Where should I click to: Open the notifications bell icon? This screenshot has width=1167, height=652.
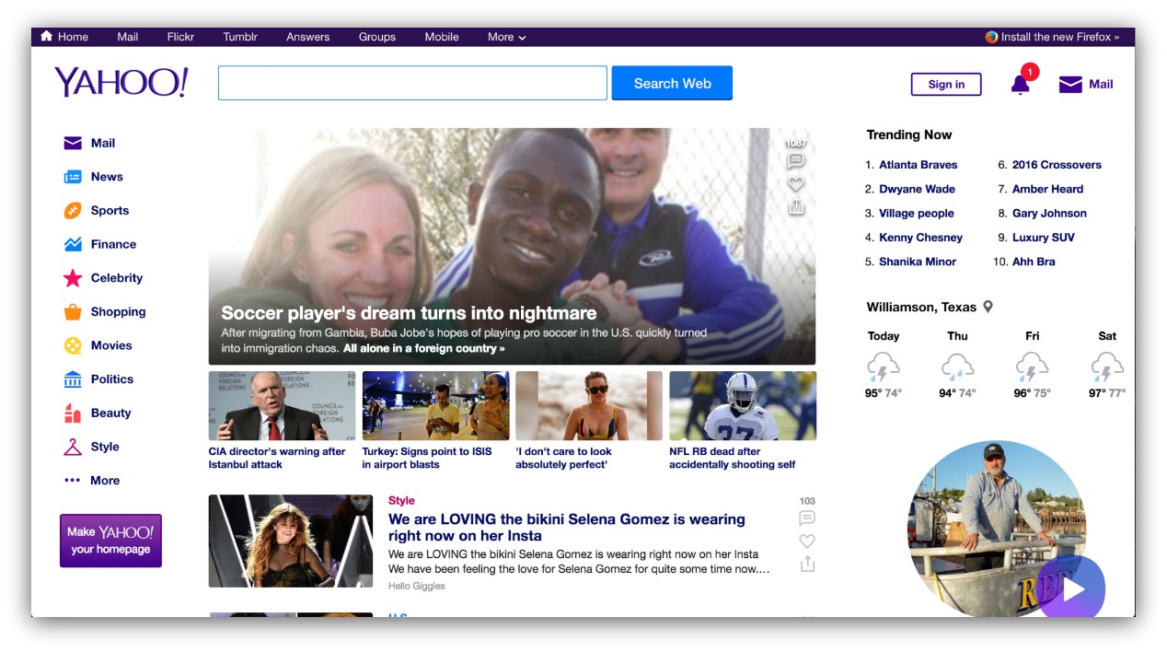[x=1020, y=85]
